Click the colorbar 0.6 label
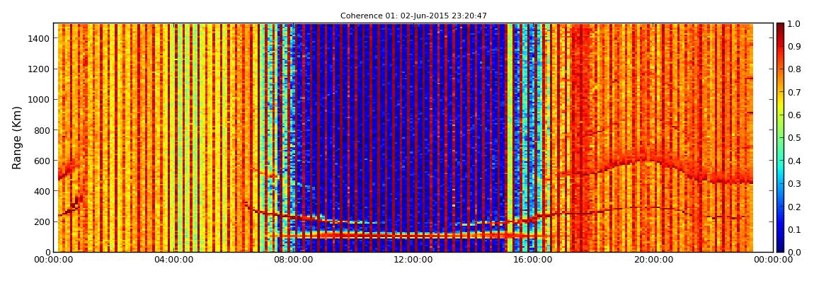The width and height of the screenshot is (814, 288). [793, 115]
